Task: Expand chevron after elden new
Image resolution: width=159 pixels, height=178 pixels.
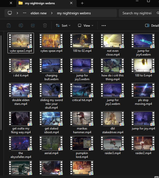Action: pos(52,13)
